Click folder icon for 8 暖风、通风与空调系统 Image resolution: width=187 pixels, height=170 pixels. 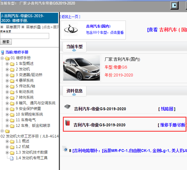tap(12, 103)
